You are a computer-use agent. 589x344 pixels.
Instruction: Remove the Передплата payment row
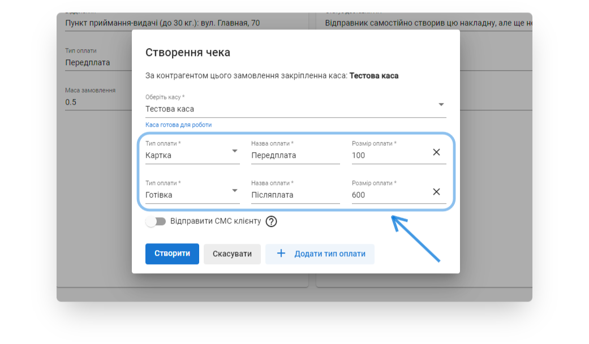coord(436,152)
